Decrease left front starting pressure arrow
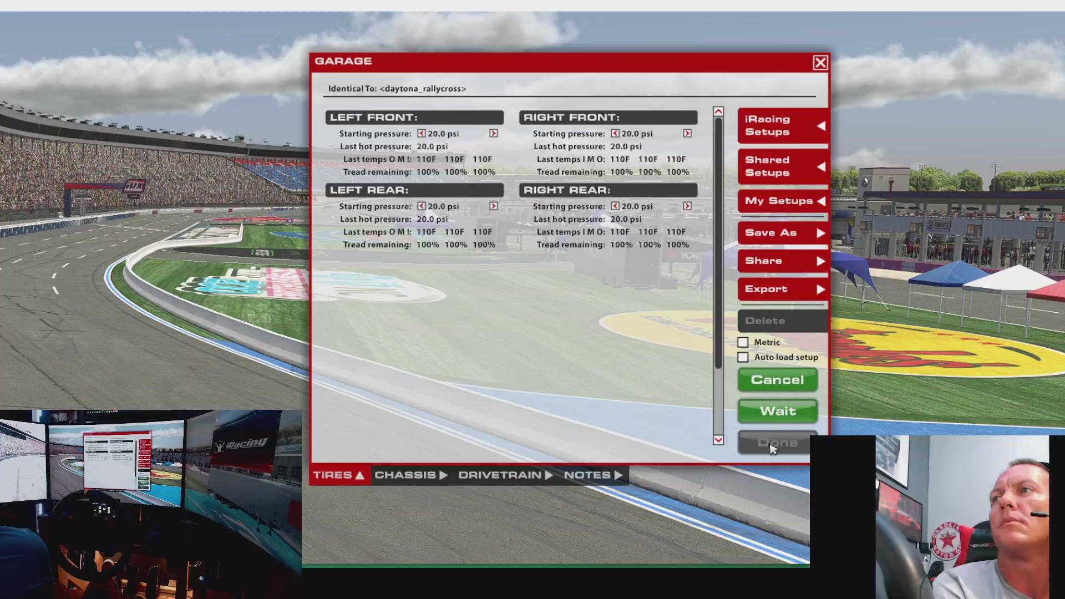 point(421,134)
